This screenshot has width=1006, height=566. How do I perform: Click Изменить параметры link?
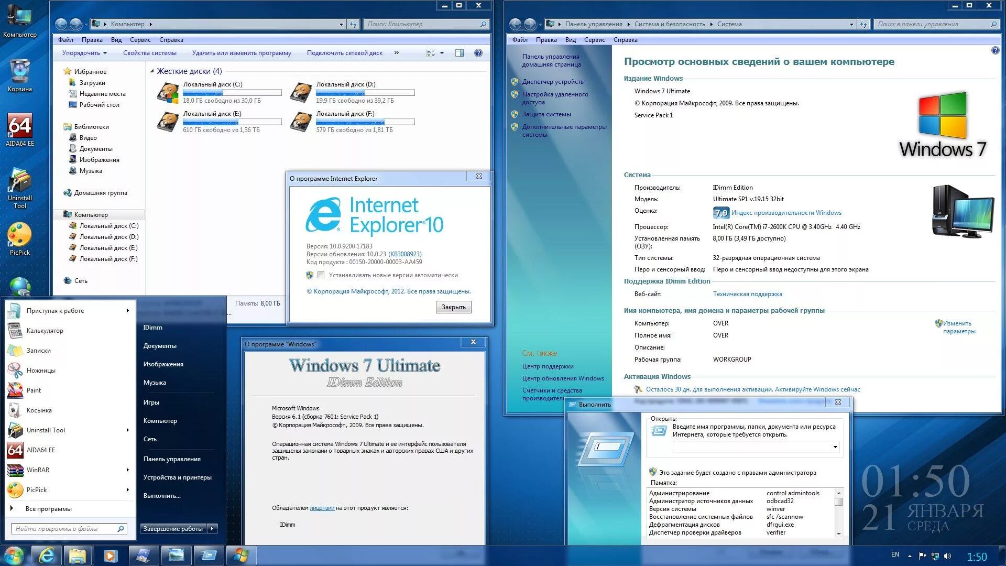[959, 327]
